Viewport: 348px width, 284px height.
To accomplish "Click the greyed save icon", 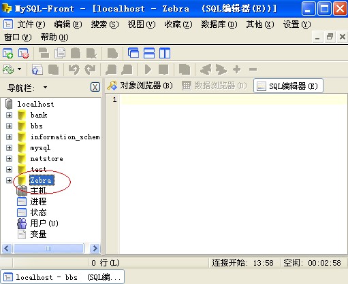I will [x=54, y=69].
